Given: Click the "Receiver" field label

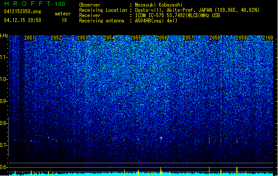Looking at the screenshot, I should pos(90,15).
